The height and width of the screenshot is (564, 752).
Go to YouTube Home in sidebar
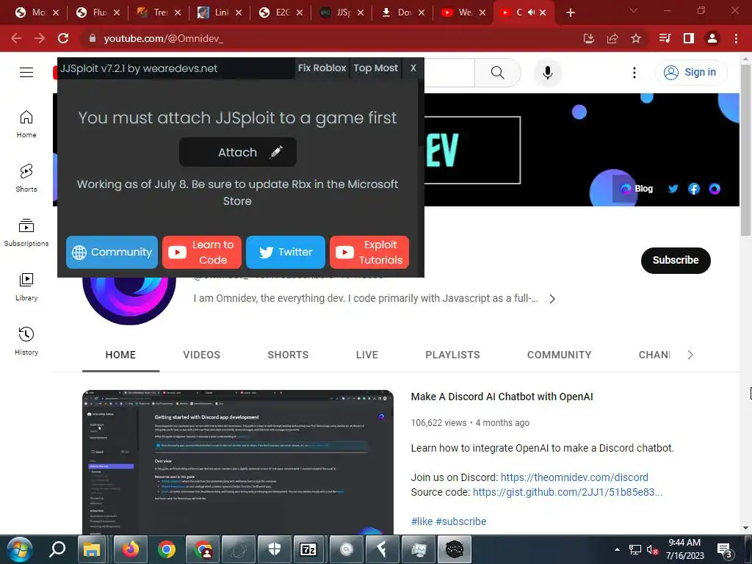click(x=26, y=124)
